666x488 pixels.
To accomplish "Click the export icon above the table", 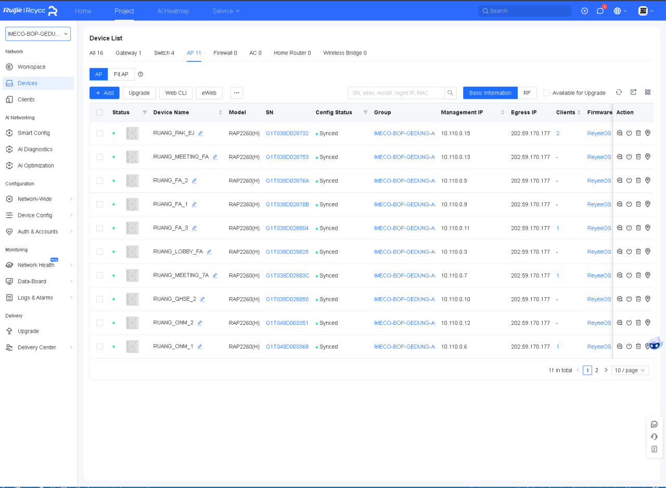I will (633, 93).
